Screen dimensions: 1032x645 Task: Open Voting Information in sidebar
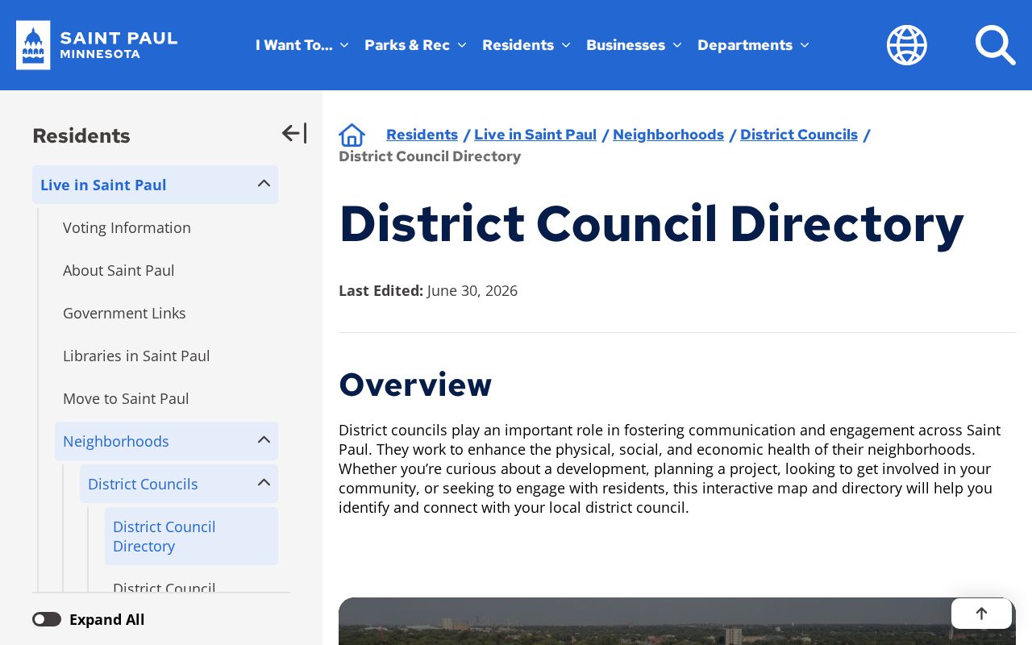point(127,227)
